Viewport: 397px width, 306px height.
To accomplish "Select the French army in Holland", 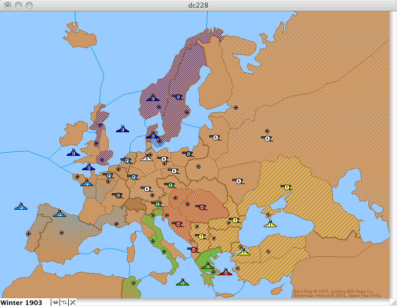I will tap(127, 160).
